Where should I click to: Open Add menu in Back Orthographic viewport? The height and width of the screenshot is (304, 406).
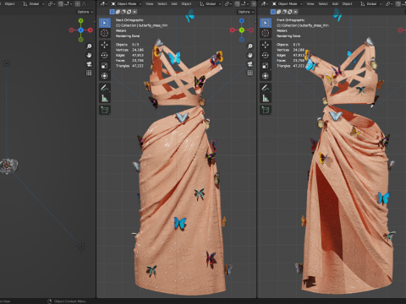(x=174, y=4)
